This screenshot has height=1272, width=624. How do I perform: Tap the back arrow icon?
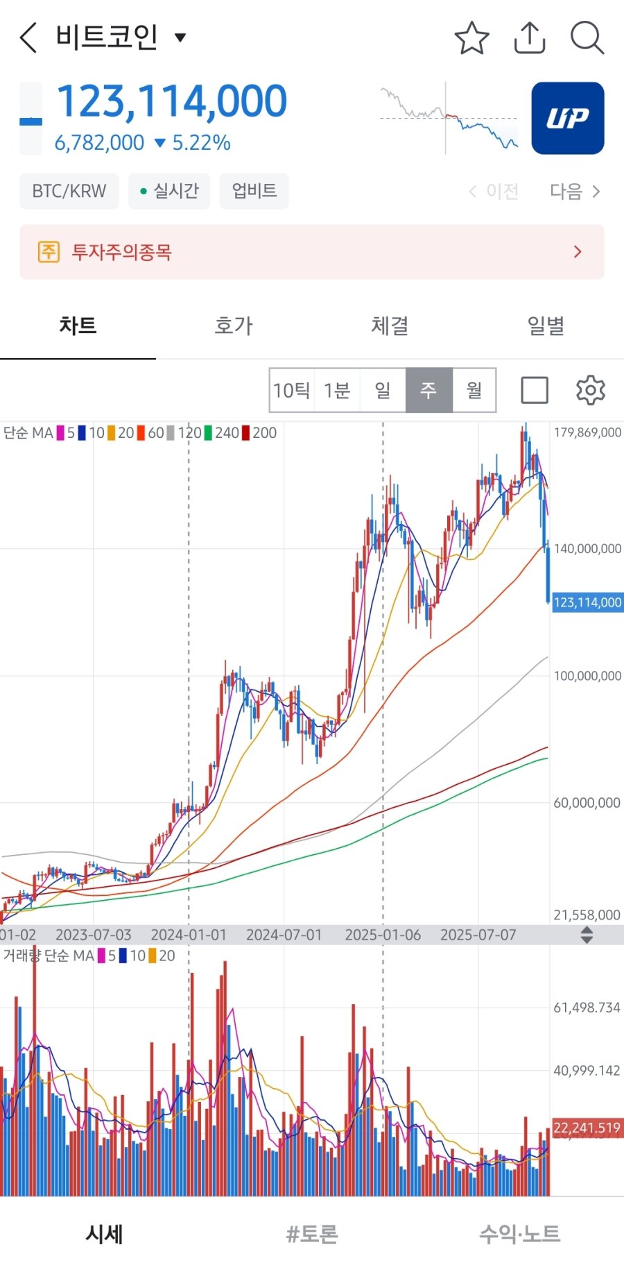(28, 37)
